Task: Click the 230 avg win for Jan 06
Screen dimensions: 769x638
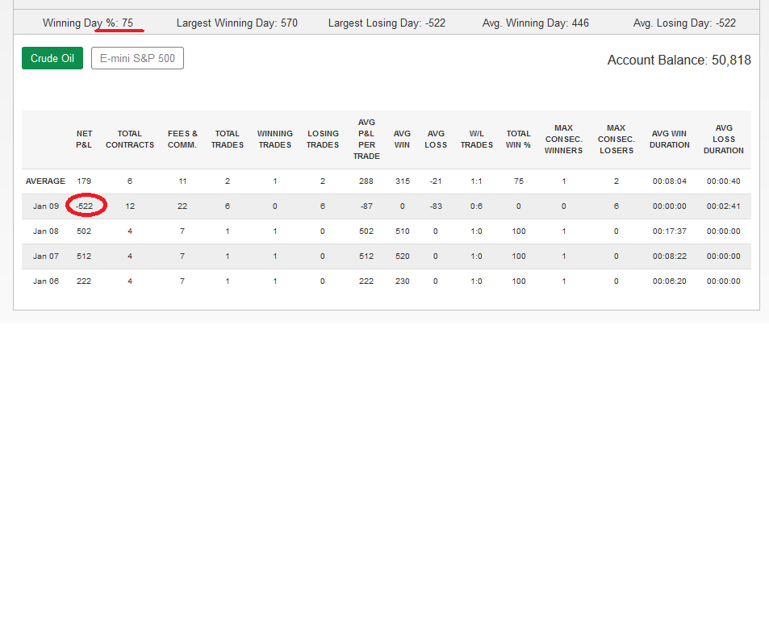Action: pyautogui.click(x=402, y=281)
